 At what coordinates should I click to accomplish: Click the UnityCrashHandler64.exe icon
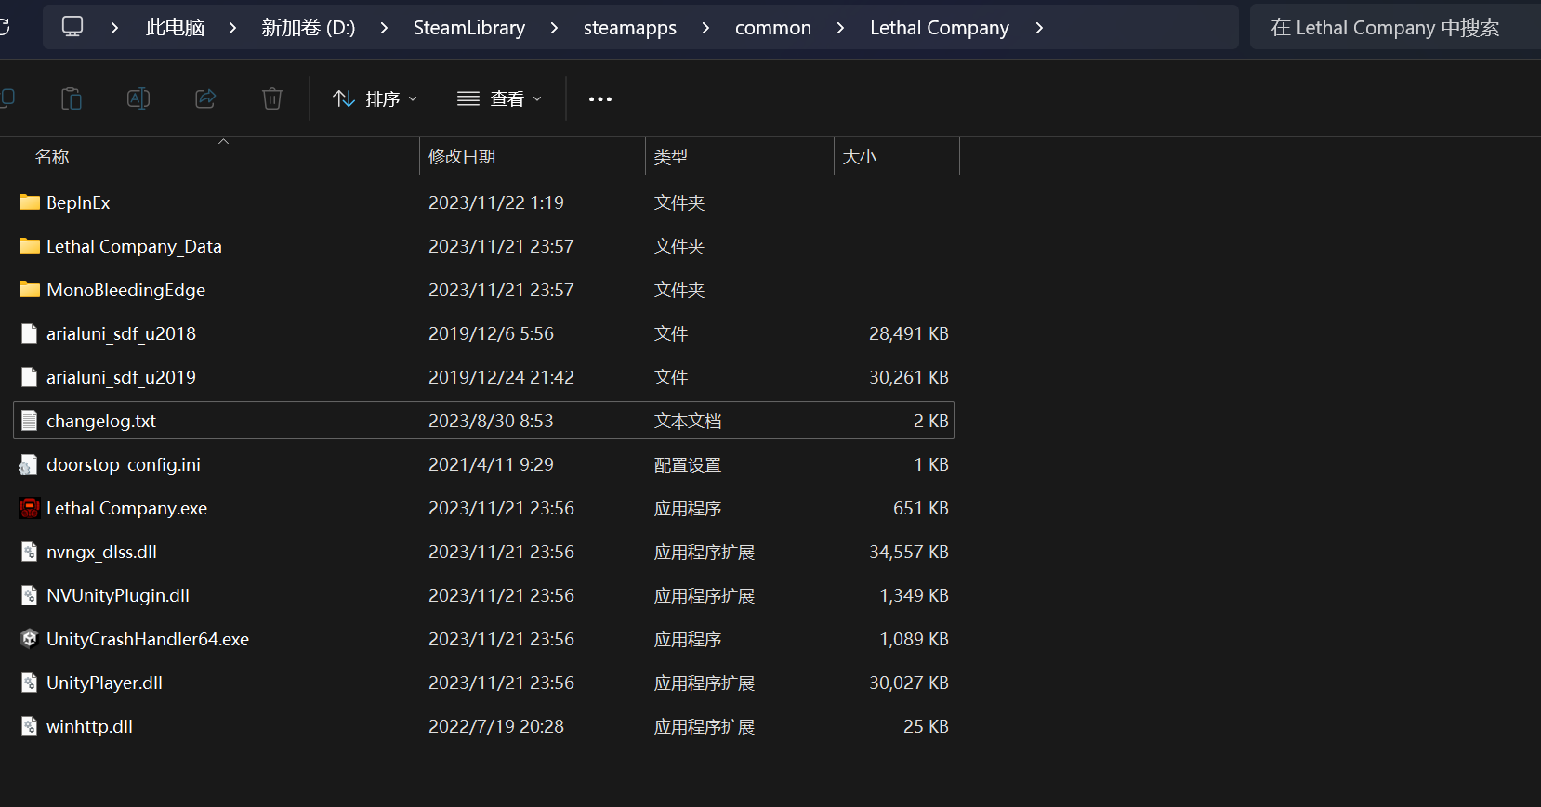[x=29, y=639]
